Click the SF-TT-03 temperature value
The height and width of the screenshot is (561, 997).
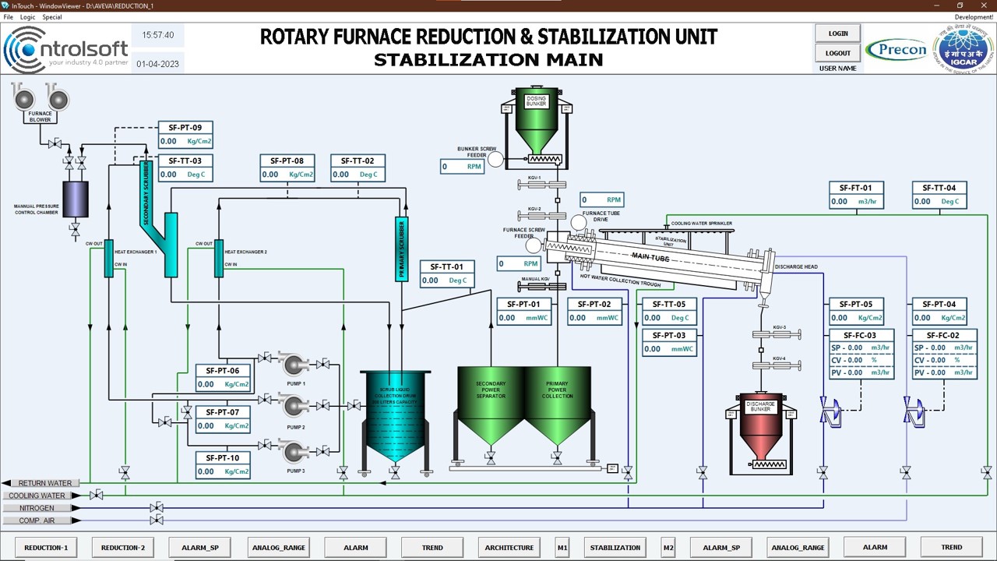pos(185,175)
